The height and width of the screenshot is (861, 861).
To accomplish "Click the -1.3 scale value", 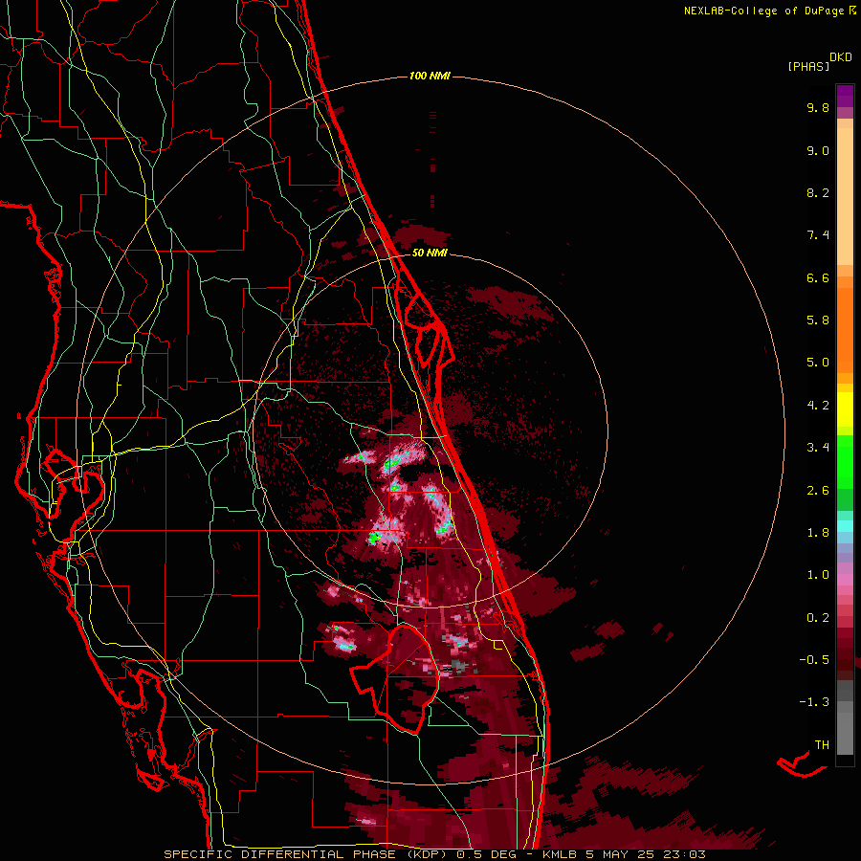I will pyautogui.click(x=814, y=702).
